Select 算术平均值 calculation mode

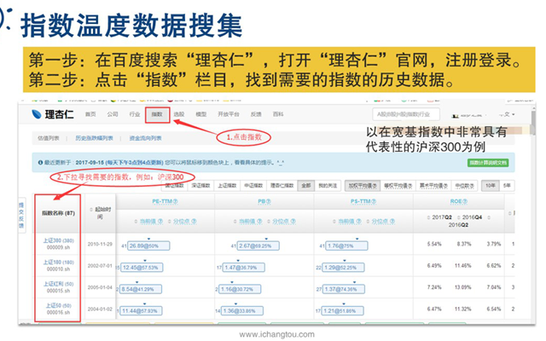click(x=433, y=186)
